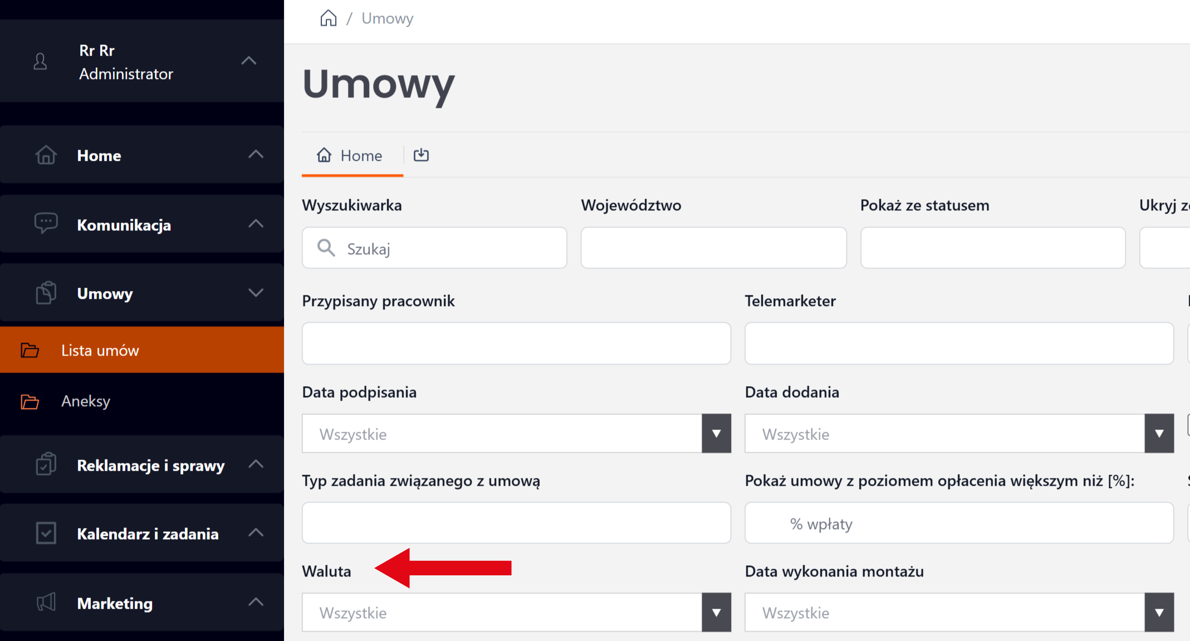1190x641 pixels.
Task: Click the user profile icon in sidebar
Action: pos(40,61)
